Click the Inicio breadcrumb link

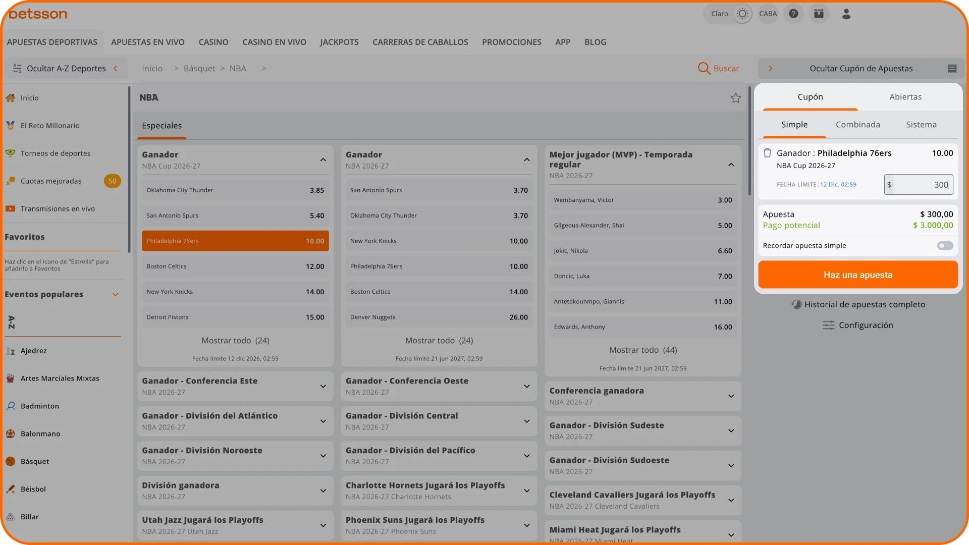(x=152, y=69)
